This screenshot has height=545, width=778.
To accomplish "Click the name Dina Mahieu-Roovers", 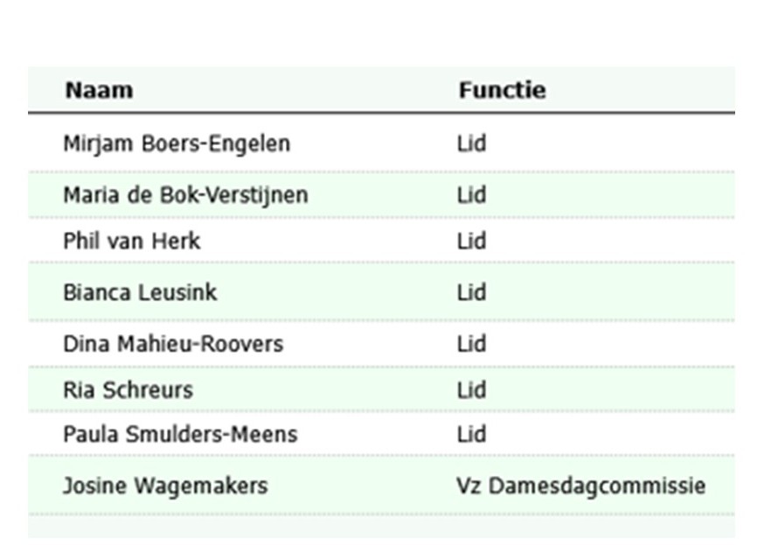I will pyautogui.click(x=172, y=344).
